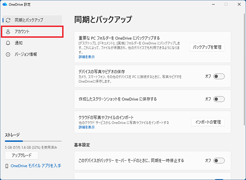Image resolution: width=246 pixels, height=180 pixels.
Task: Click the アップグレード storage button
Action: point(21,155)
